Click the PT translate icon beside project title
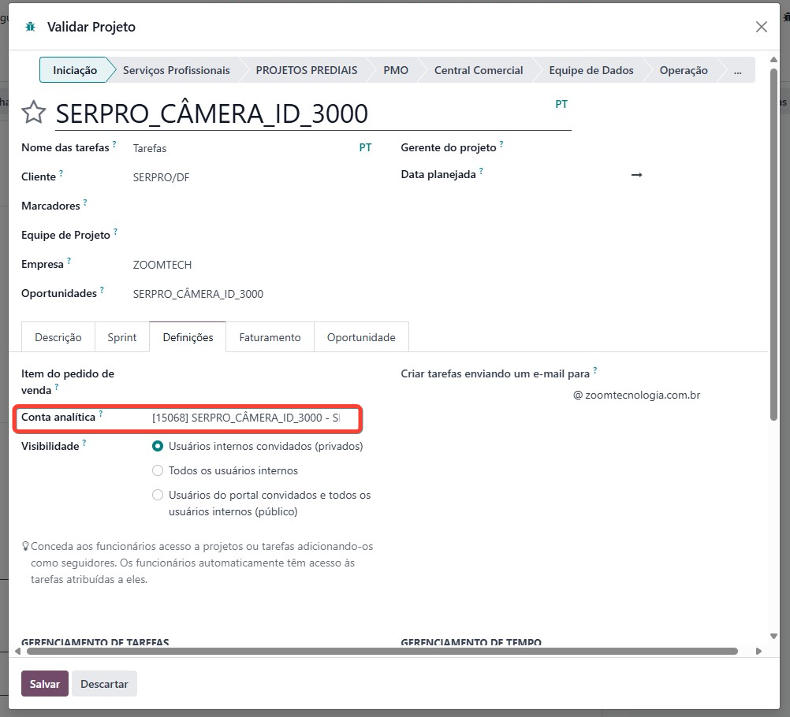The image size is (790, 717). point(561,104)
